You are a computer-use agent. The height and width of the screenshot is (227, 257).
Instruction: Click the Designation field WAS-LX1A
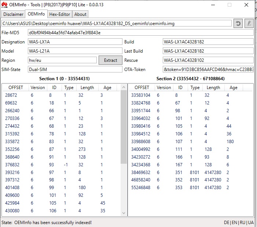point(75,42)
